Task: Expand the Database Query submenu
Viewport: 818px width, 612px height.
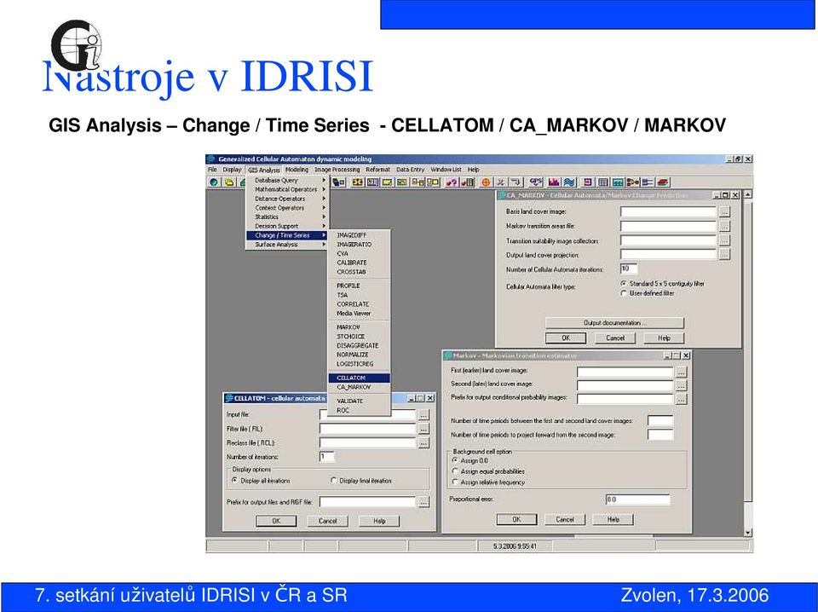Action: click(287, 180)
